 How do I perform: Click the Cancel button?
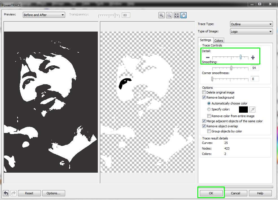pyautogui.click(x=235, y=193)
